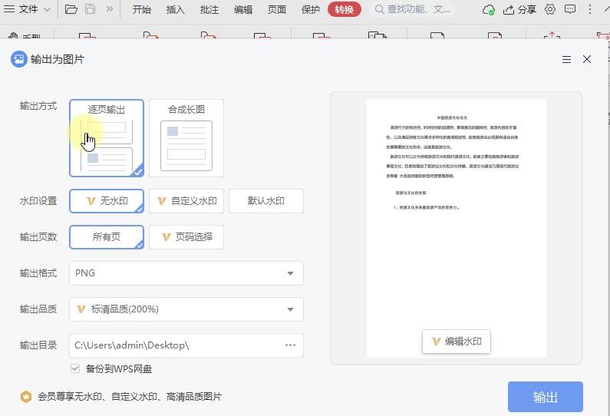610x416 pixels.
Task: Select 逐页输出 page-by-page output mode
Action: tap(107, 138)
